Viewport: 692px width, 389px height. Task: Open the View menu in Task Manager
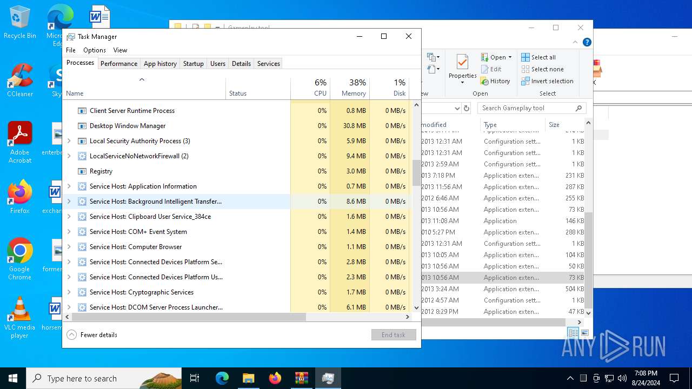point(120,50)
